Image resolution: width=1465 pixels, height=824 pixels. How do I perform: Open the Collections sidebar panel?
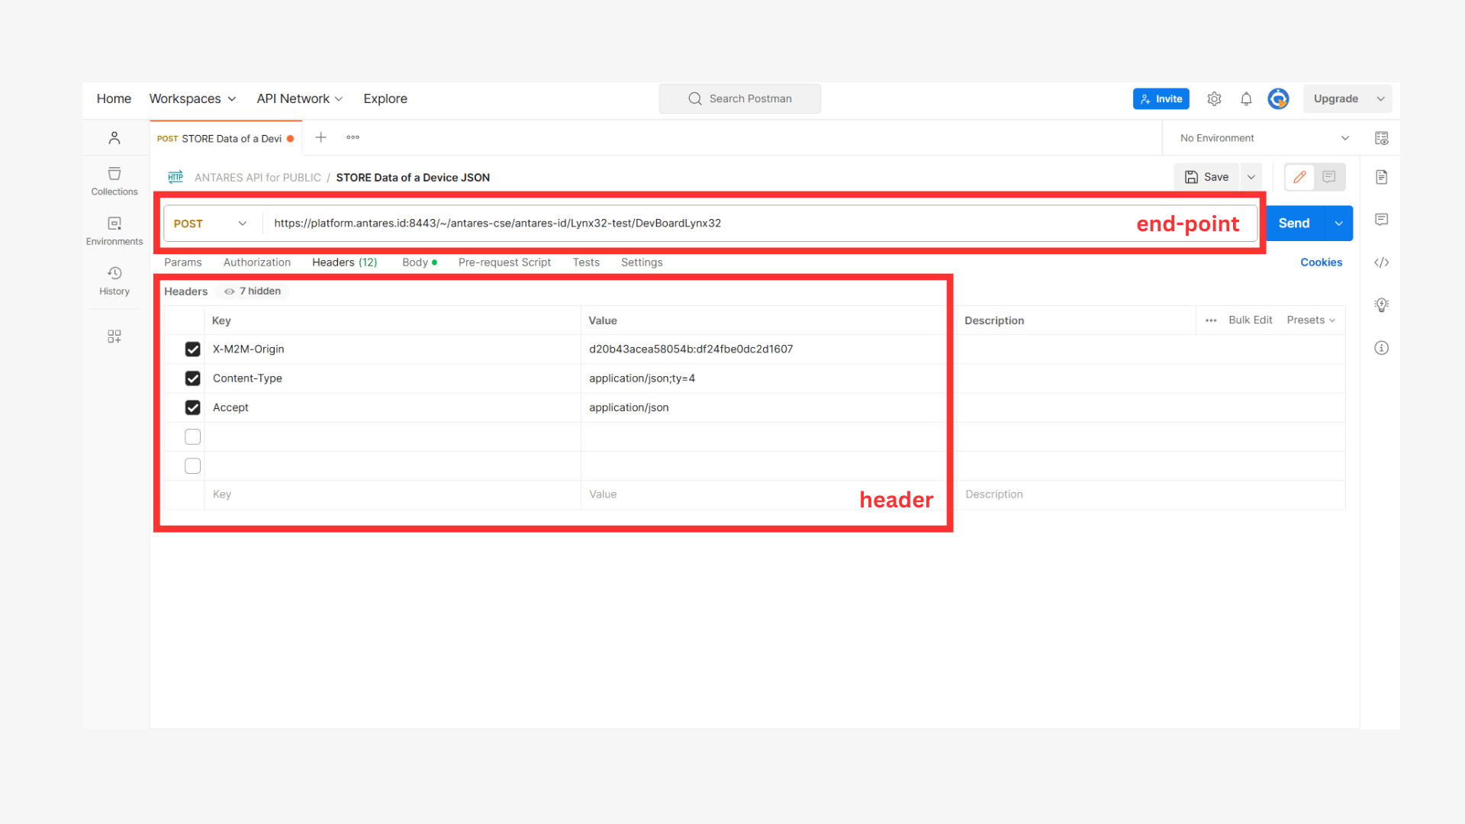[x=114, y=182]
